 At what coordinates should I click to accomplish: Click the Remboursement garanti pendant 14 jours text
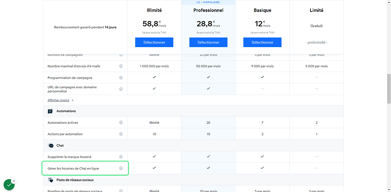pos(85,28)
